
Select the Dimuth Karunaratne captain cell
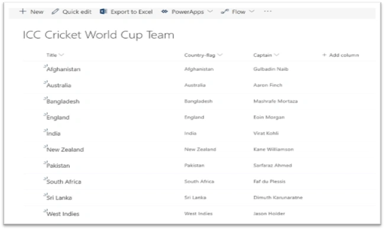[x=278, y=197]
